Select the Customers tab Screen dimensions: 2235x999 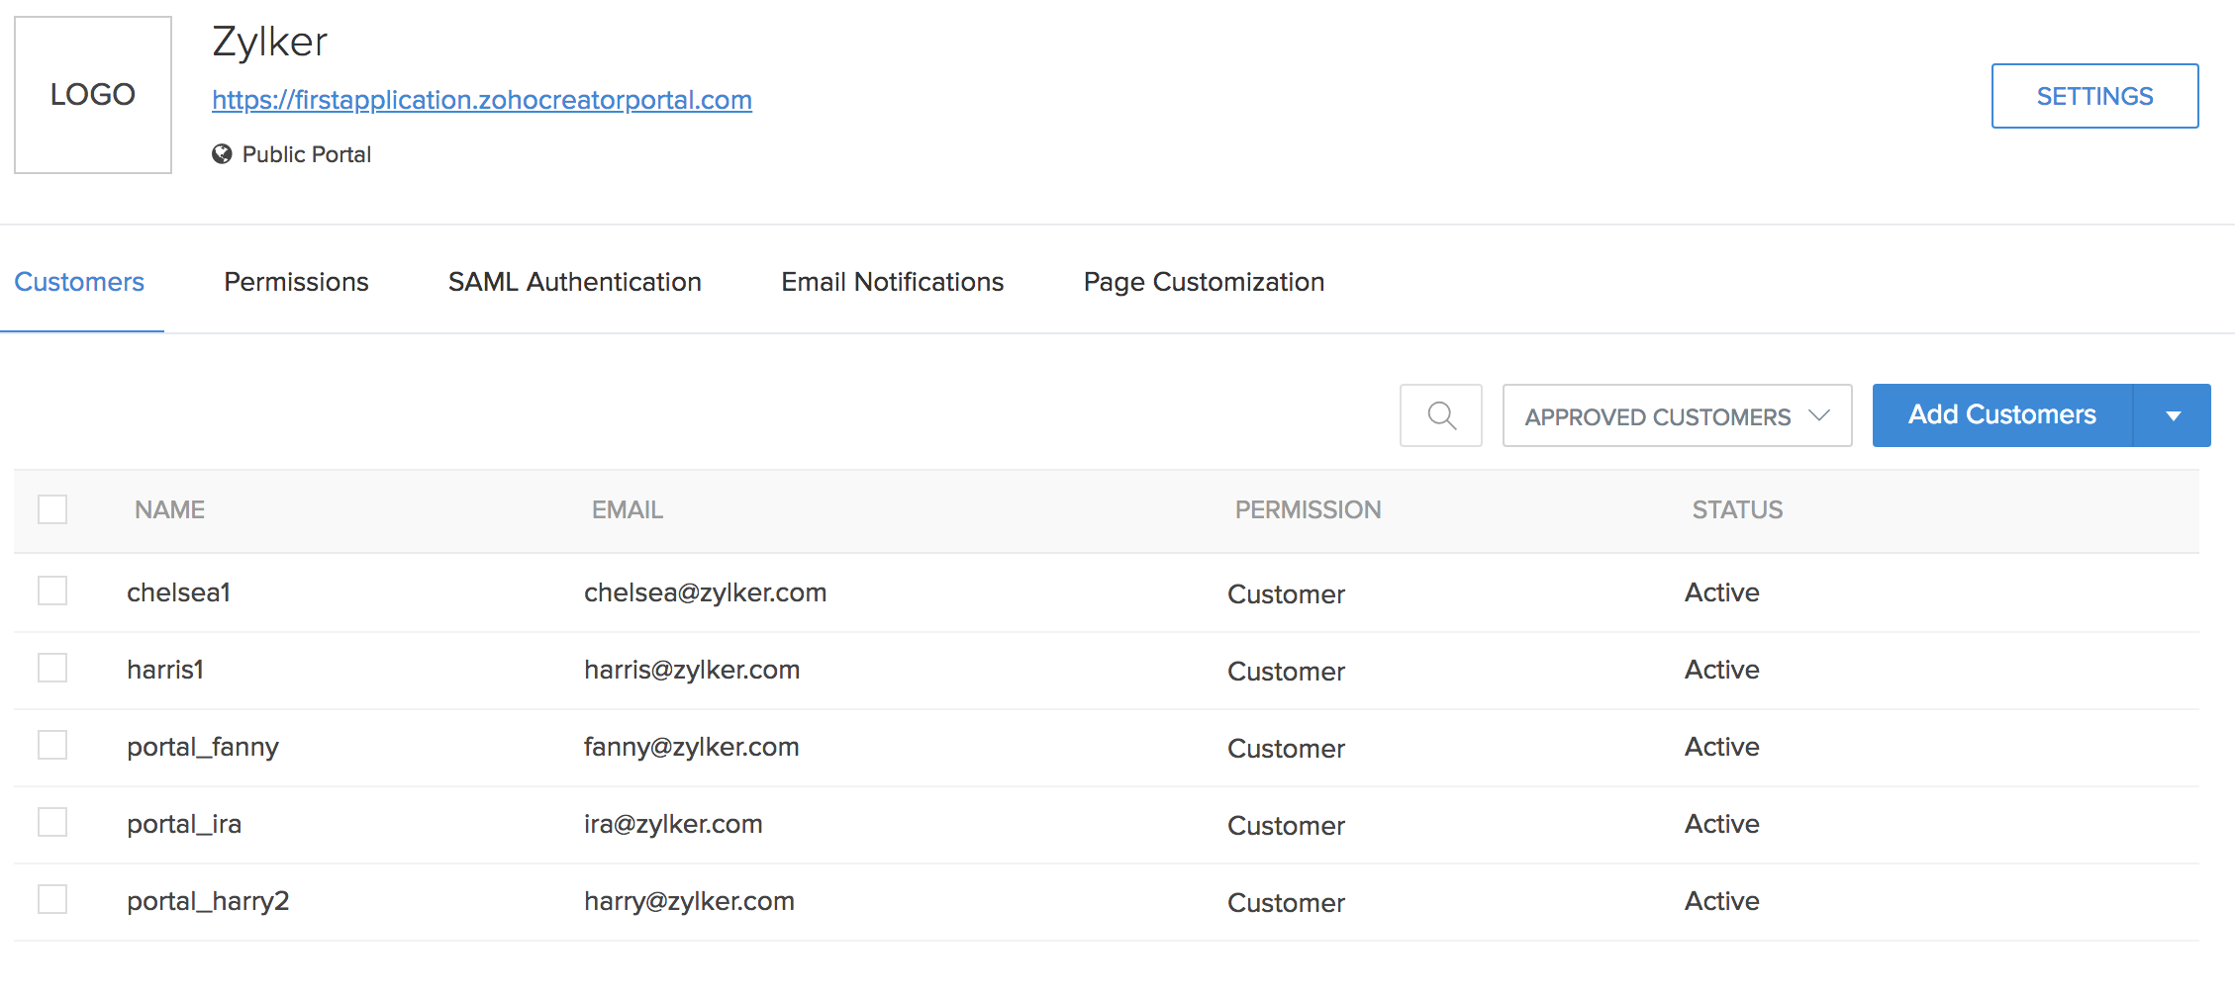79,282
